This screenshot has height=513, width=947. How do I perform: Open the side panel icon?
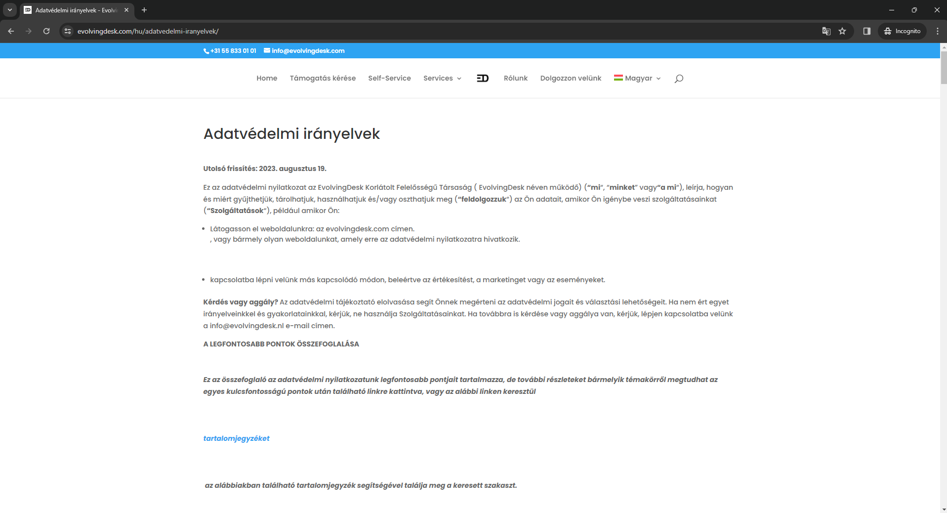pos(866,31)
